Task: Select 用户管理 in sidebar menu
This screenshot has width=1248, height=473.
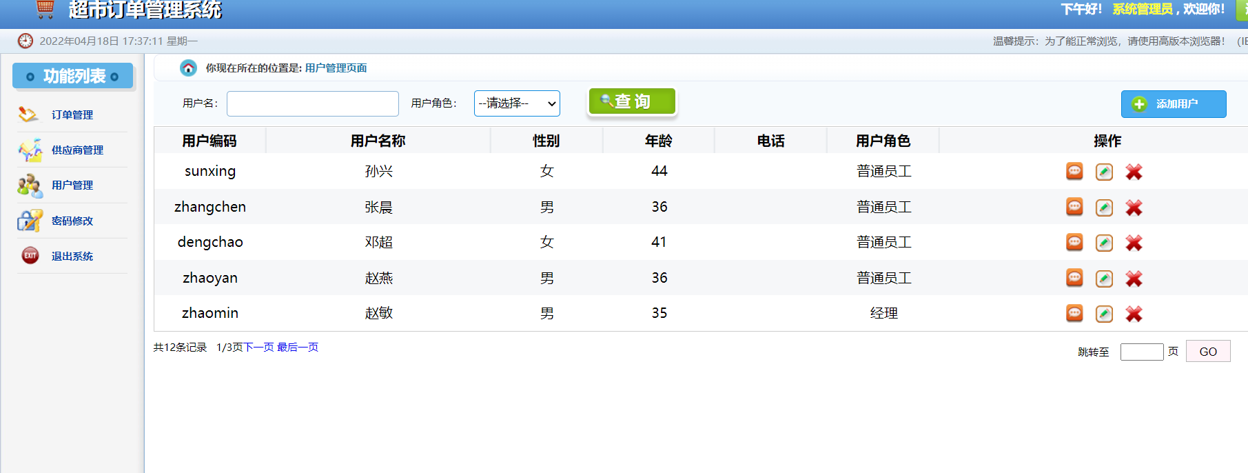Action: pos(72,185)
